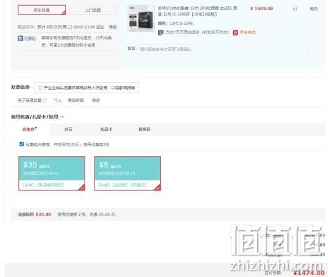Select the 优惠券 tab
This screenshot has height=277, width=328.
point(30,129)
